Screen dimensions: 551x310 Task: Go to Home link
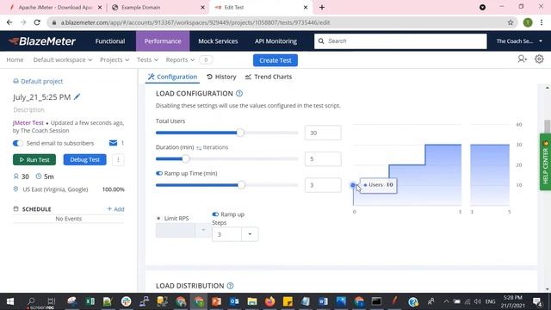tap(15, 59)
